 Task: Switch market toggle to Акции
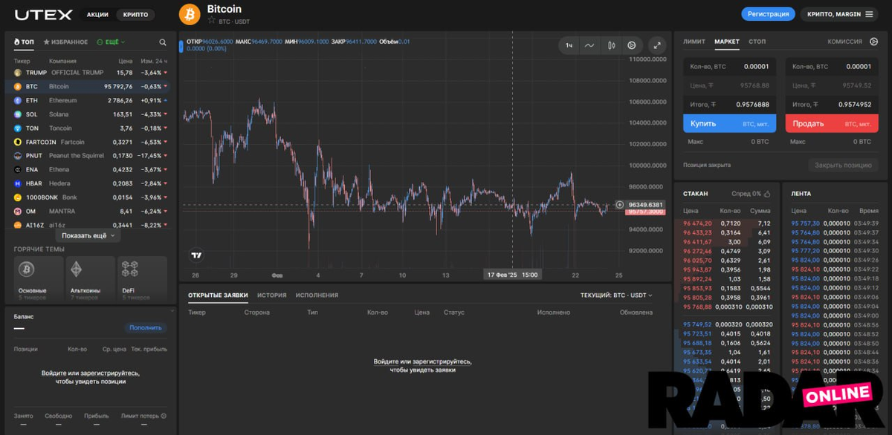[97, 14]
